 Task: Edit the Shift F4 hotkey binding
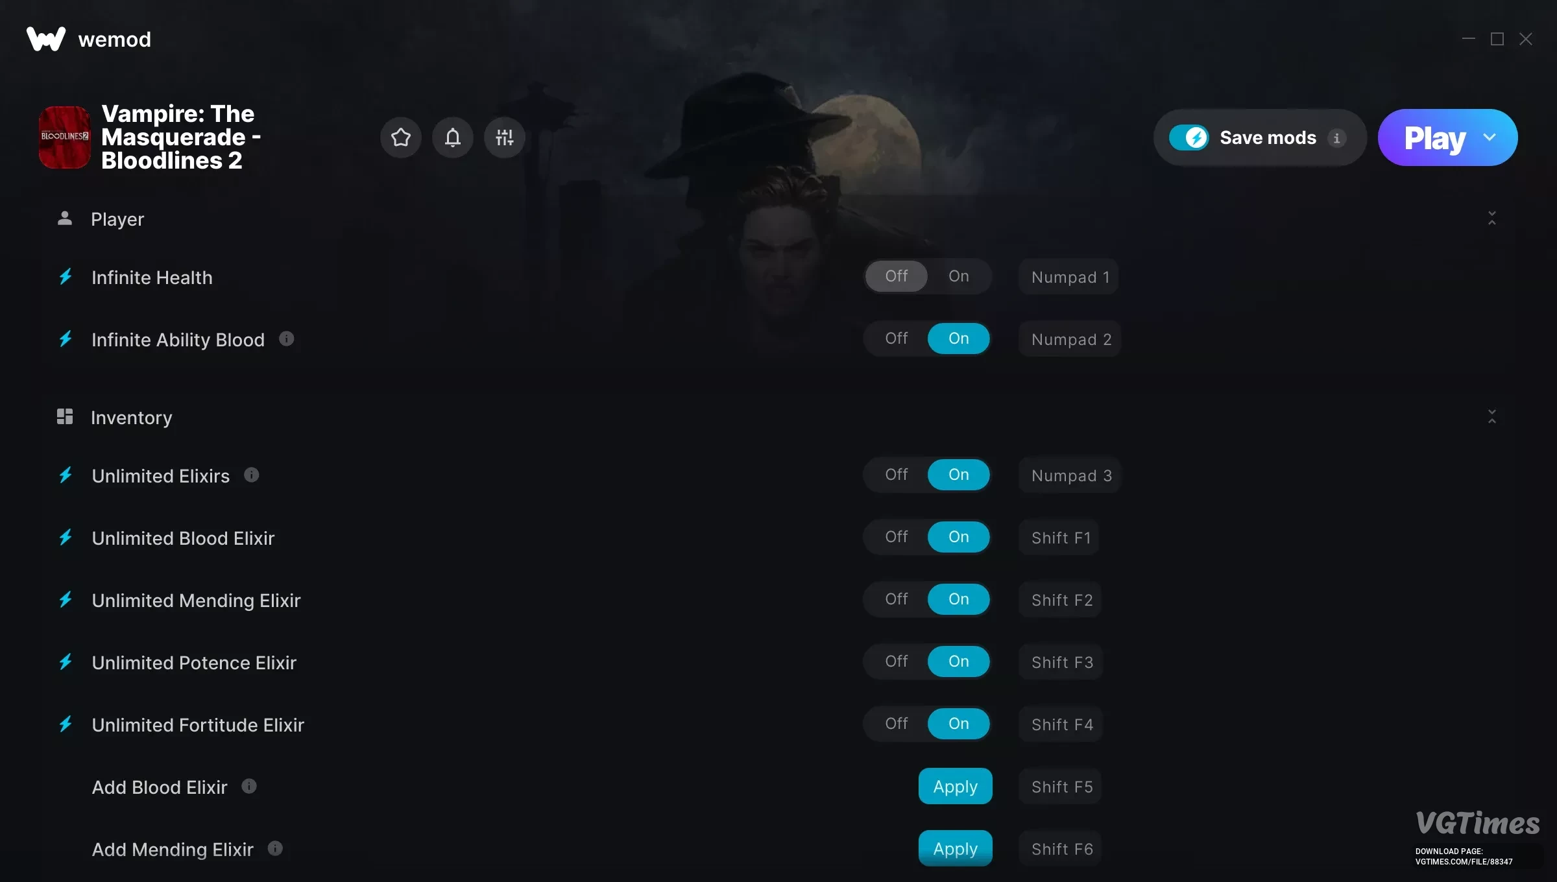click(x=1061, y=724)
